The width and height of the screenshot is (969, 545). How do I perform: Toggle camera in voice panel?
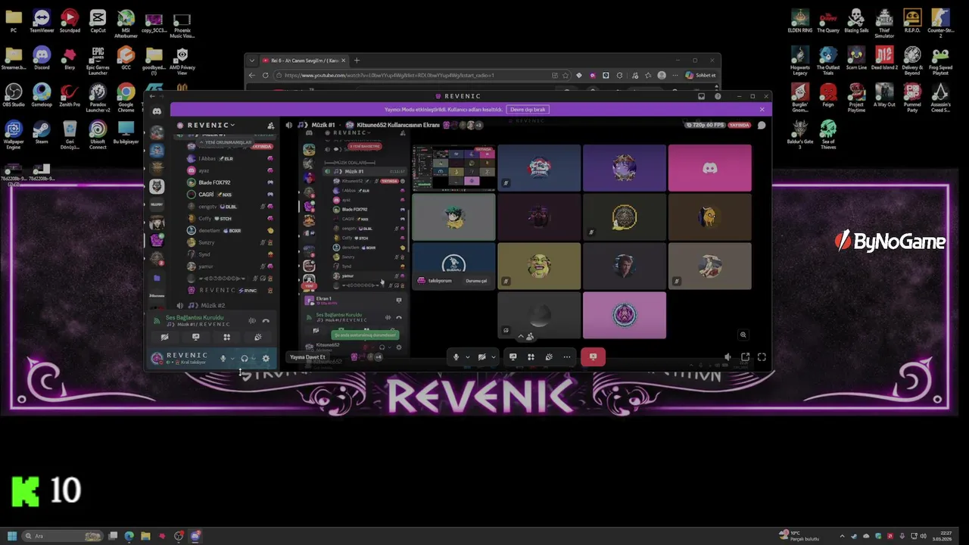tap(164, 337)
